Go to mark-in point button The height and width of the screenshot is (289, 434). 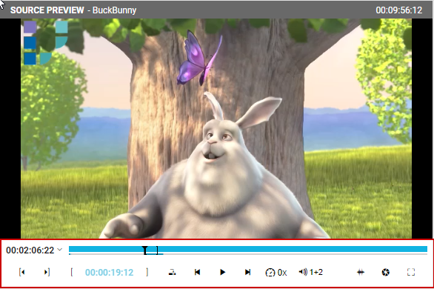(x=22, y=273)
